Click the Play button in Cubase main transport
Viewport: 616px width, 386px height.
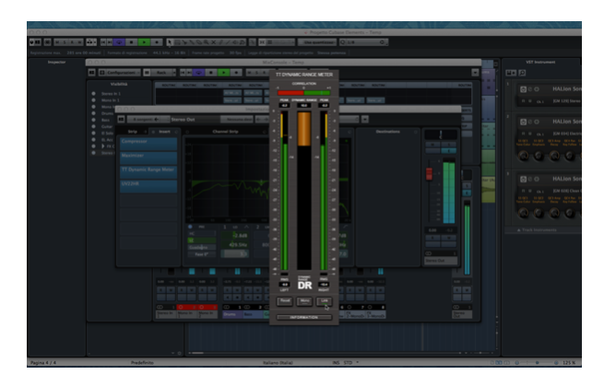[144, 42]
